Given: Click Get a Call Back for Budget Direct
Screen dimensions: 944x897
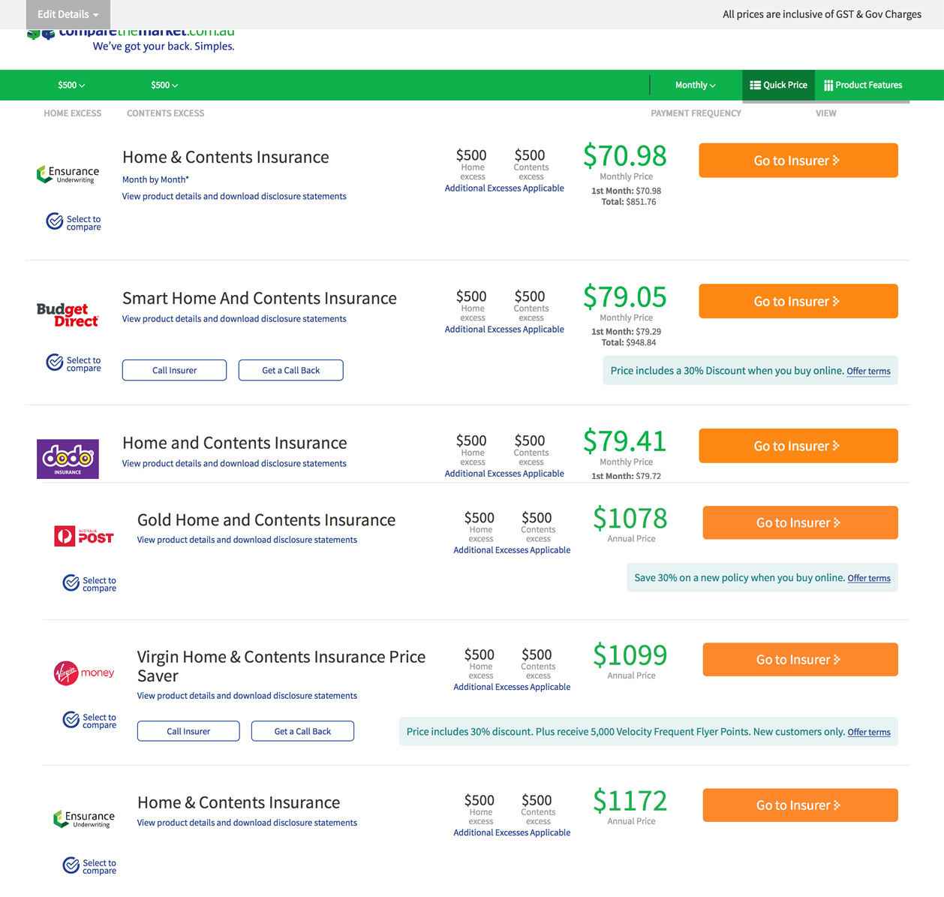Looking at the screenshot, I should pos(291,370).
